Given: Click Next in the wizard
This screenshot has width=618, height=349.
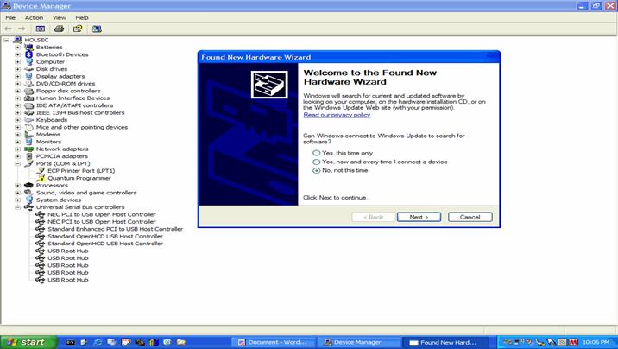Looking at the screenshot, I should click(419, 217).
